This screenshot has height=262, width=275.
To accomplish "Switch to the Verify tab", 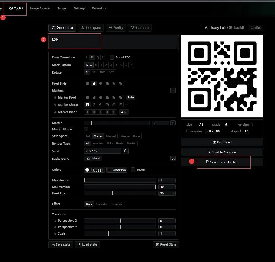I will 116,27.
